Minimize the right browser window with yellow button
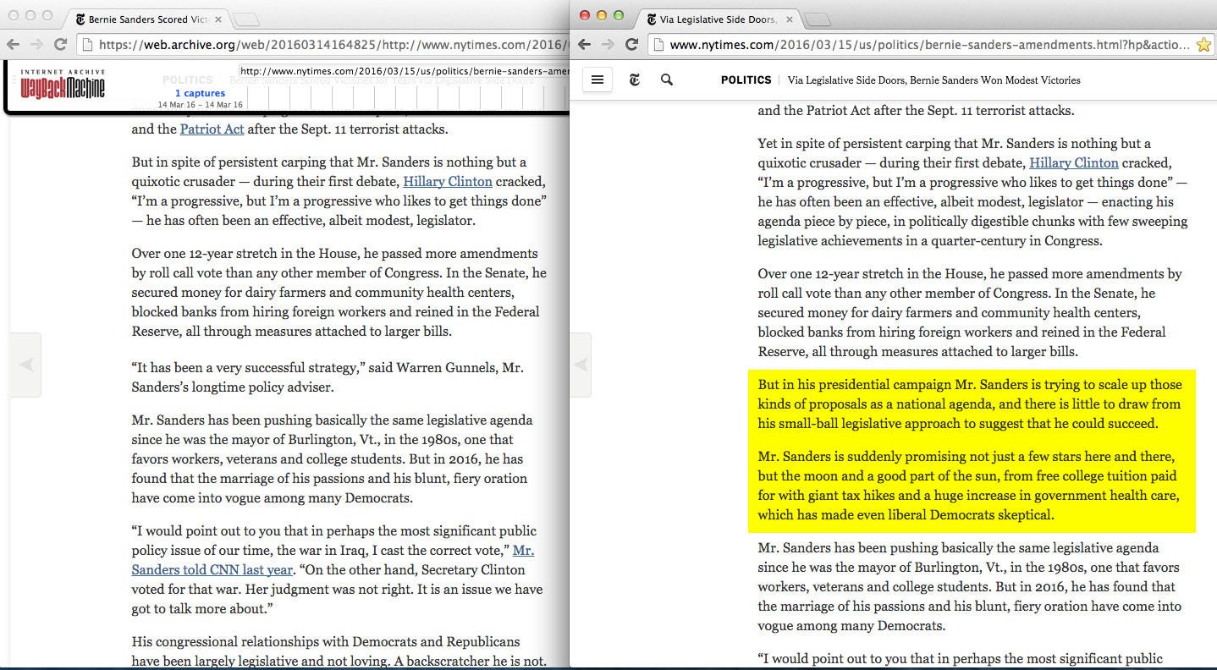This screenshot has height=670, width=1217. (602, 15)
